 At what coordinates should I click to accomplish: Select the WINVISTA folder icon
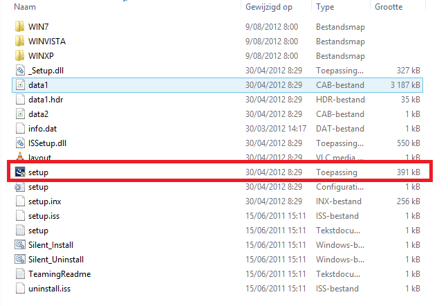point(20,41)
